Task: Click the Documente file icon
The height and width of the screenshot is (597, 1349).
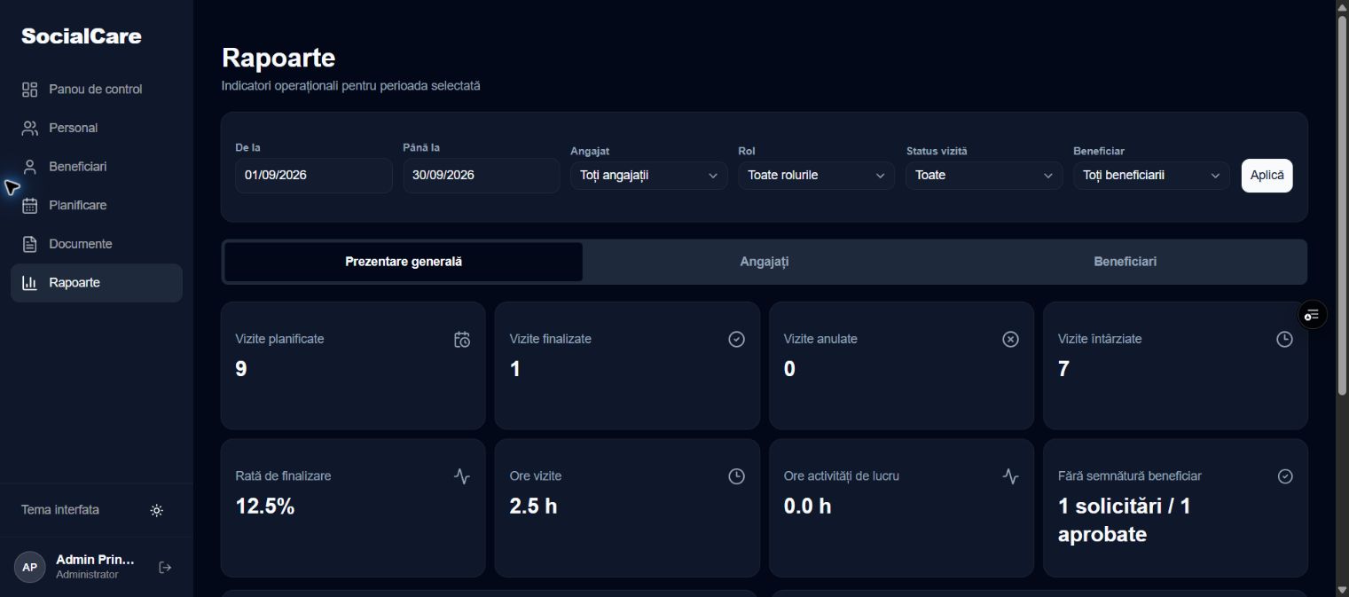Action: coord(30,244)
